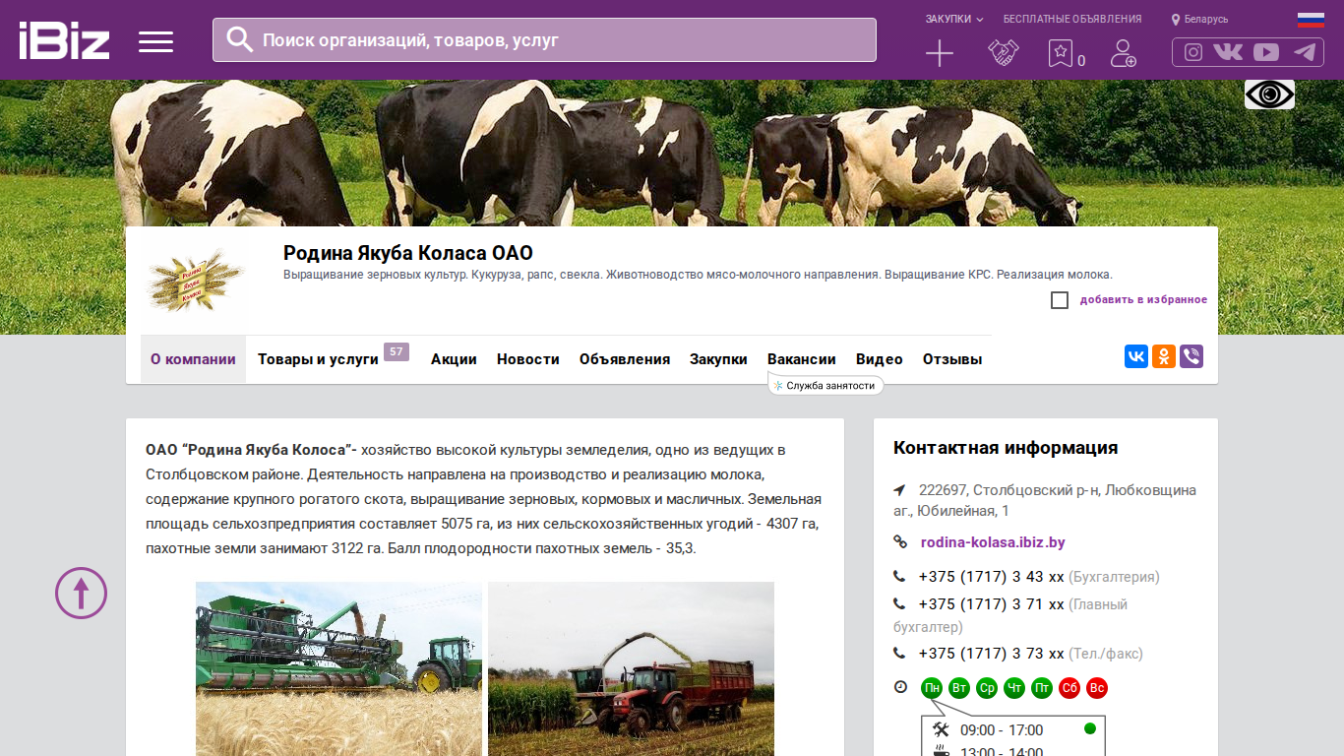Open Instagram from header icons
The image size is (1344, 756).
pyautogui.click(x=1193, y=52)
